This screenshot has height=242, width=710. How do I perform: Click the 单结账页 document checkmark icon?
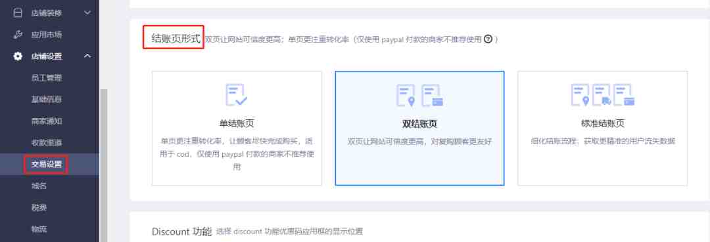pos(237,95)
